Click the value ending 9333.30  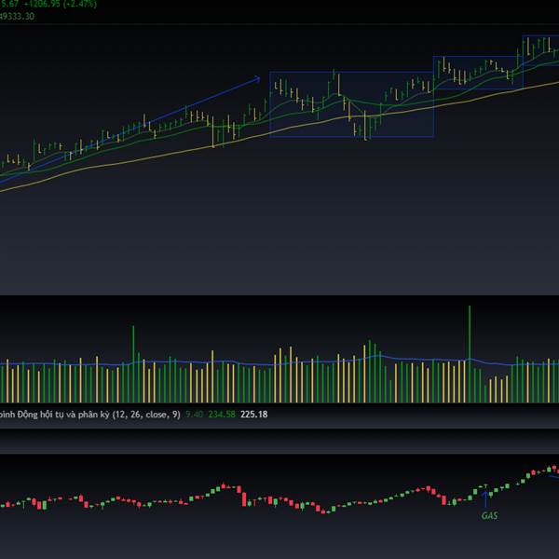[17, 16]
